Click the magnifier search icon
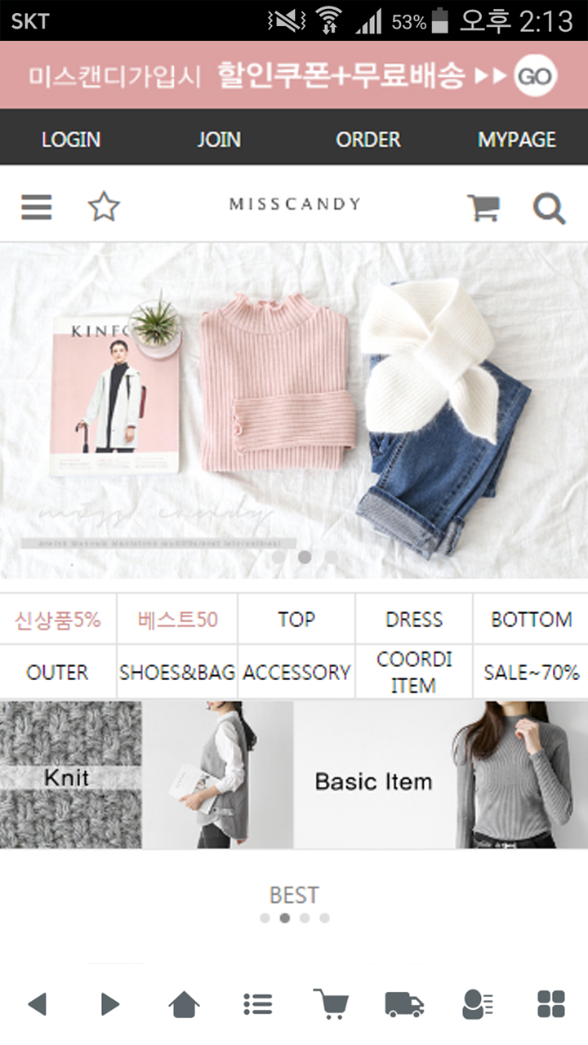 point(550,208)
